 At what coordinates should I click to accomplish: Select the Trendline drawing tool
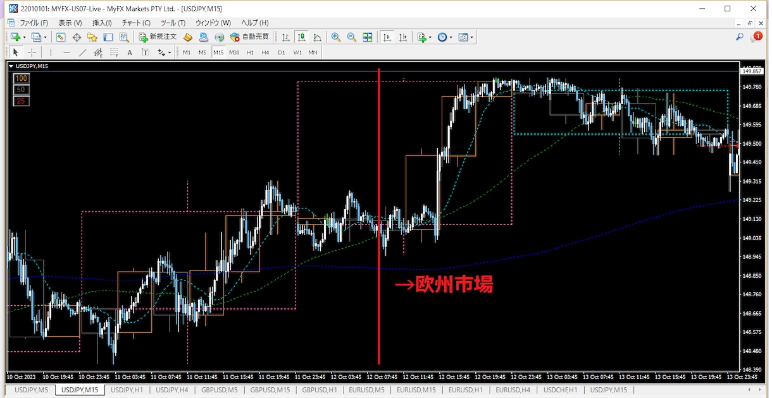(x=82, y=52)
